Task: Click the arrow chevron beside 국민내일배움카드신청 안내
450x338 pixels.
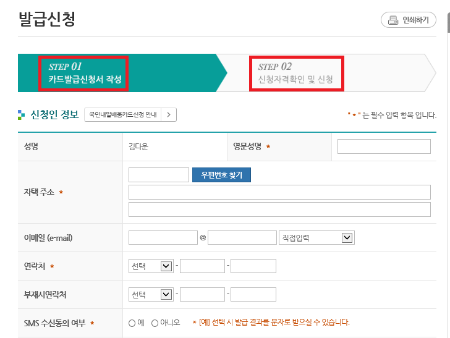Action: point(169,115)
